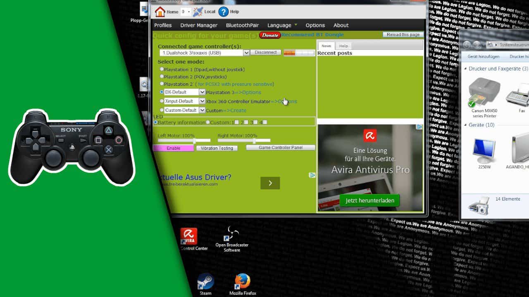Click the Avira logo in the ad
529x297 pixels.
[x=370, y=136]
